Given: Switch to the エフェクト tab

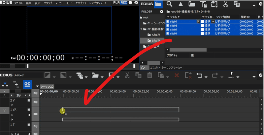Looking at the screenshot, I should click(155, 68).
